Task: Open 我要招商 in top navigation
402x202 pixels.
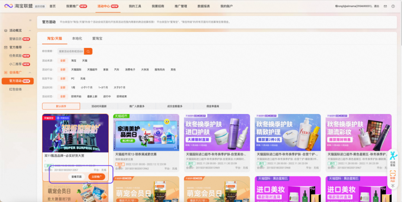Action: pos(158,6)
